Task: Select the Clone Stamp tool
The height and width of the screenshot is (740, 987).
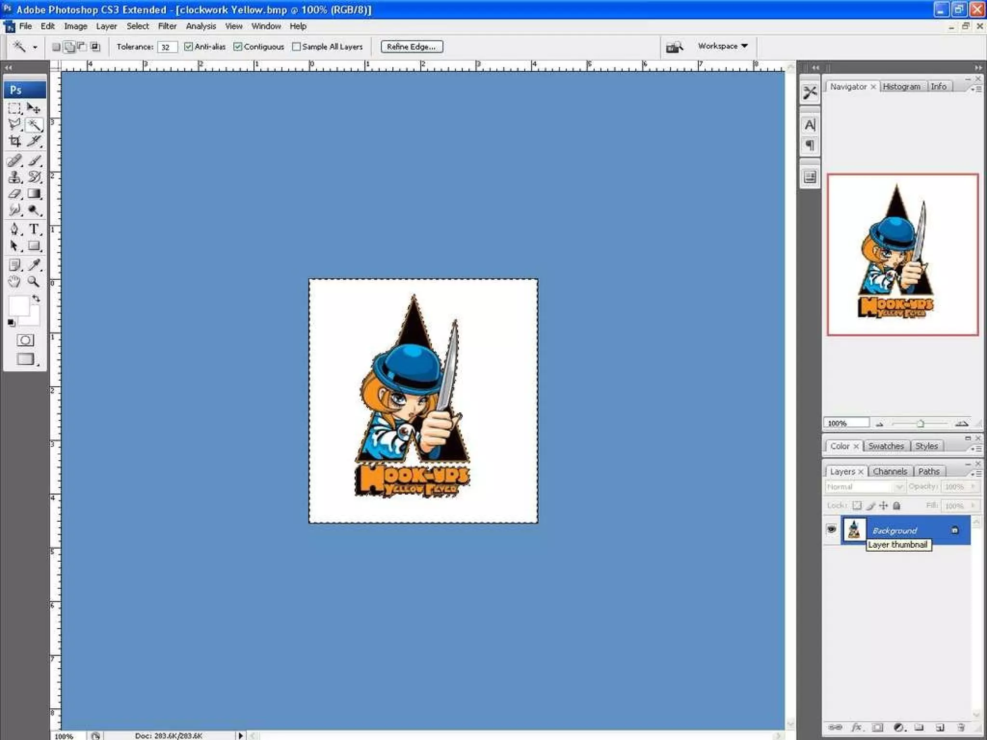Action: click(14, 177)
